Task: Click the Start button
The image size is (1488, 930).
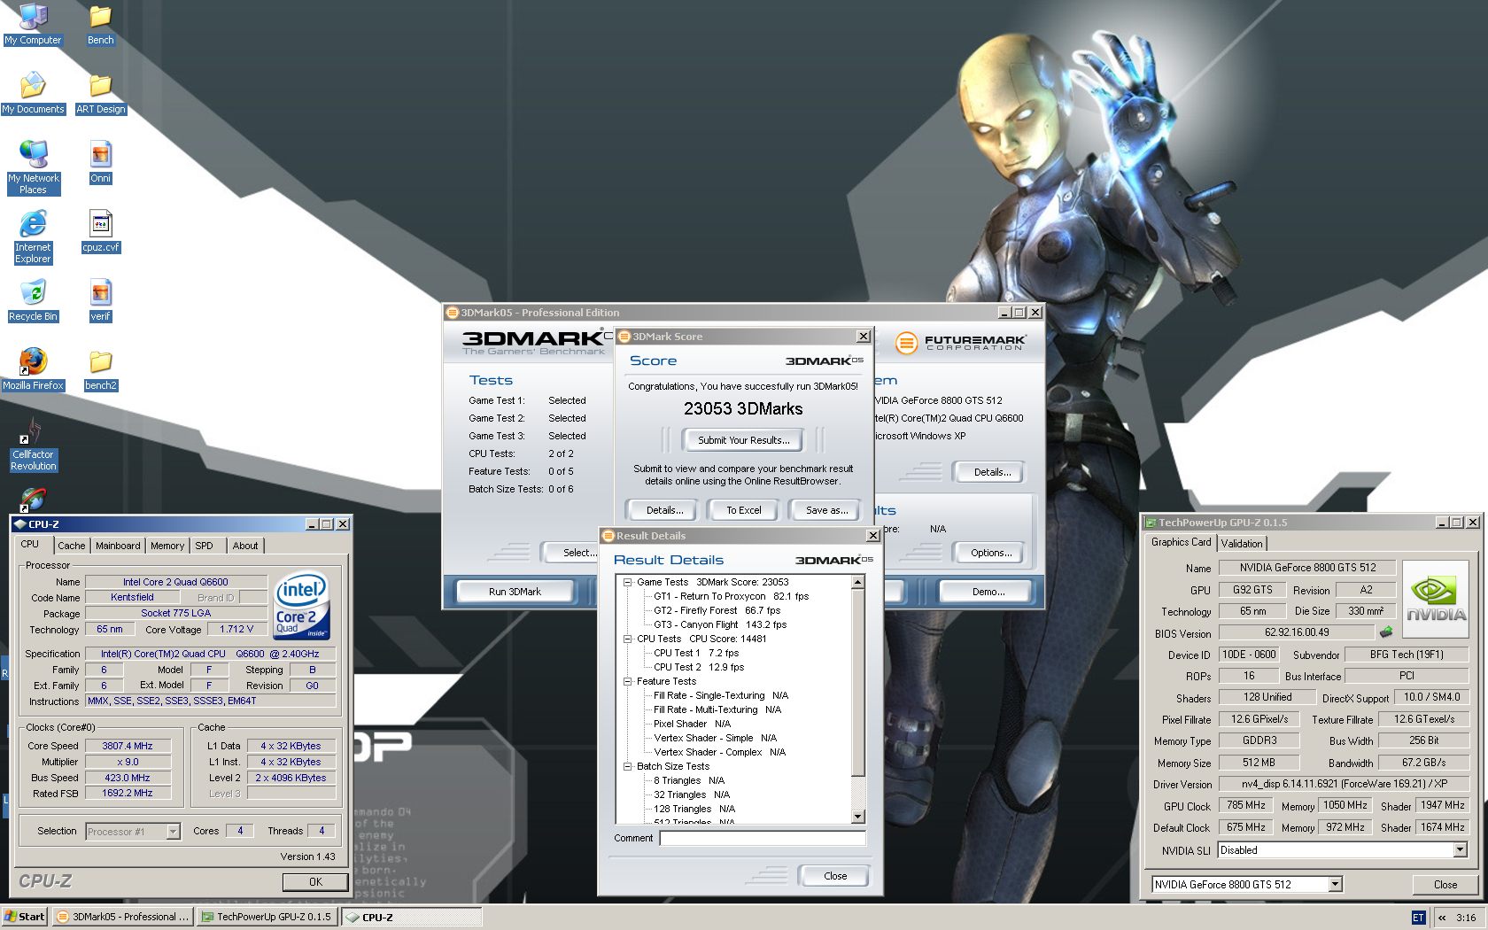Action: click(x=24, y=917)
